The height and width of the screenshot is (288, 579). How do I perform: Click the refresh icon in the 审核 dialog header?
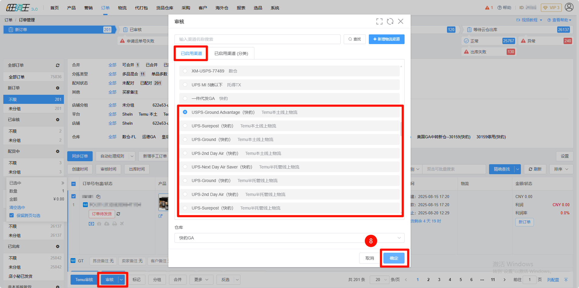pos(390,21)
